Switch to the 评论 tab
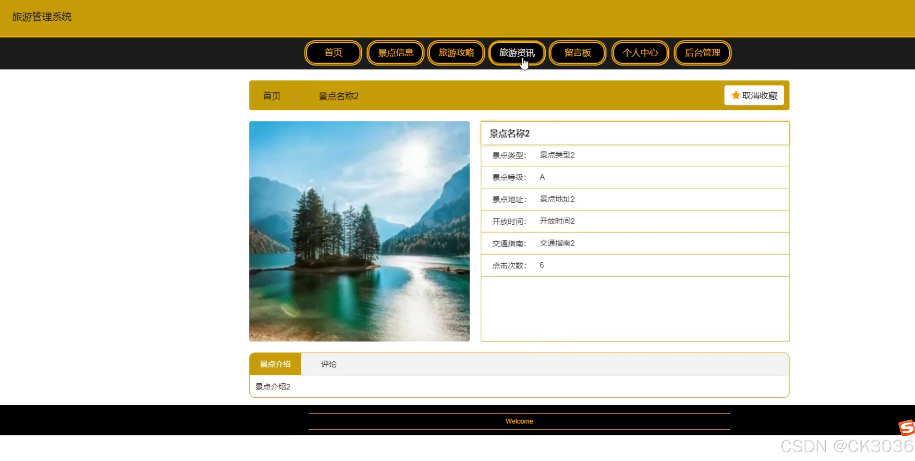 [328, 364]
